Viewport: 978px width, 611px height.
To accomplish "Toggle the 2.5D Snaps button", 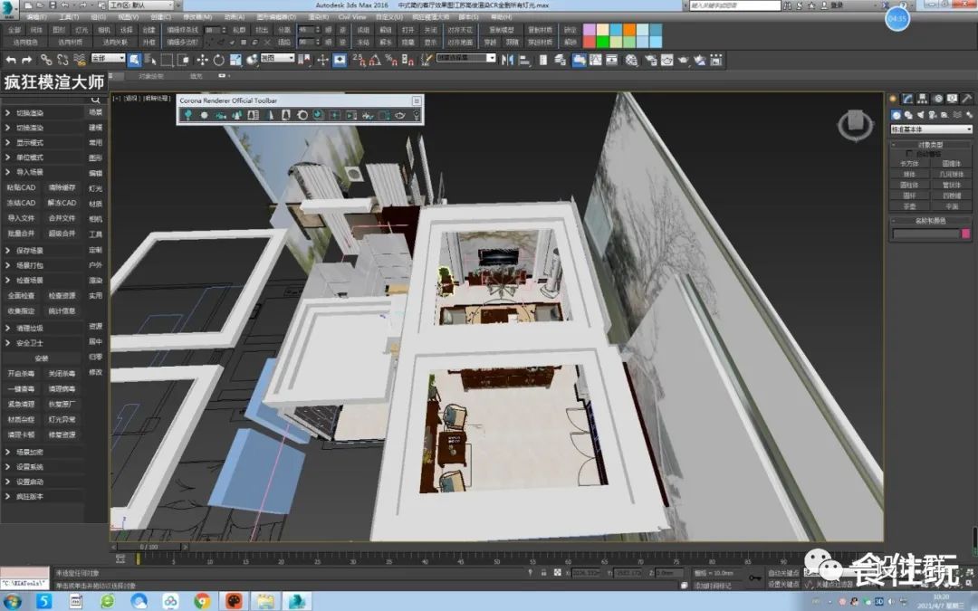I will pyautogui.click(x=359, y=60).
